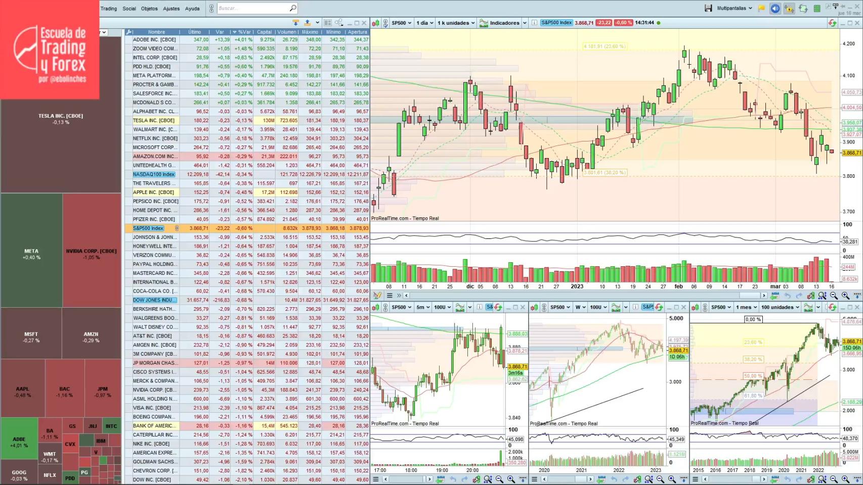Click the NVIDIA CORP. heatmap tile
Viewport: 863px width, 485px height.
92,251
